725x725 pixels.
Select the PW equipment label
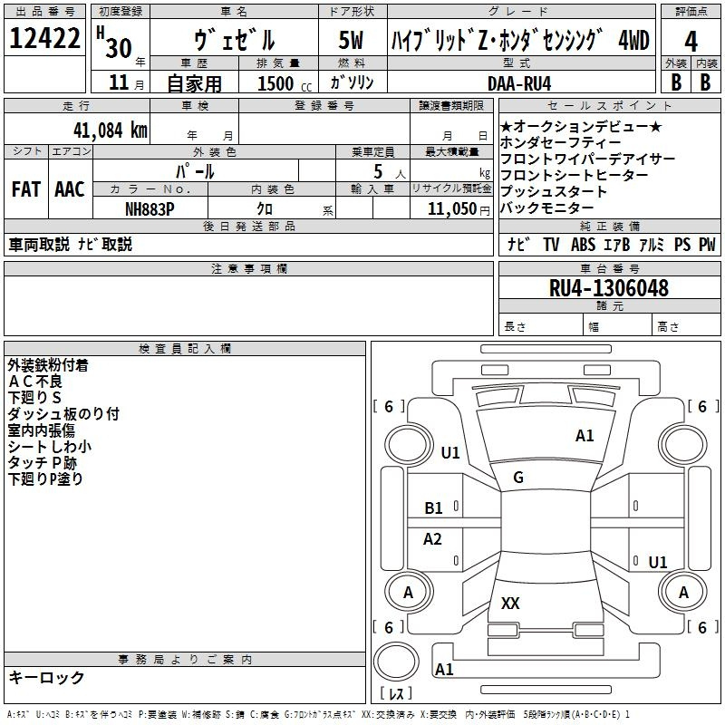click(x=707, y=244)
